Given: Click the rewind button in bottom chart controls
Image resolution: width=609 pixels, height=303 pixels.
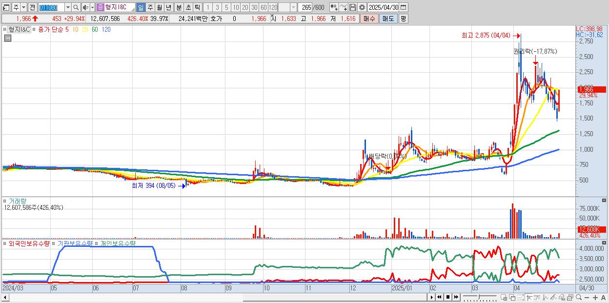Looking at the screenshot, I should [439, 297].
